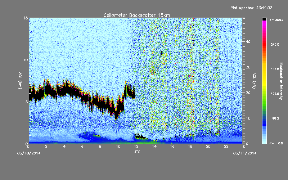This screenshot has width=288, height=180.
Task: Click the colorbar maximum label >= 300.0
Action: pyautogui.click(x=276, y=20)
